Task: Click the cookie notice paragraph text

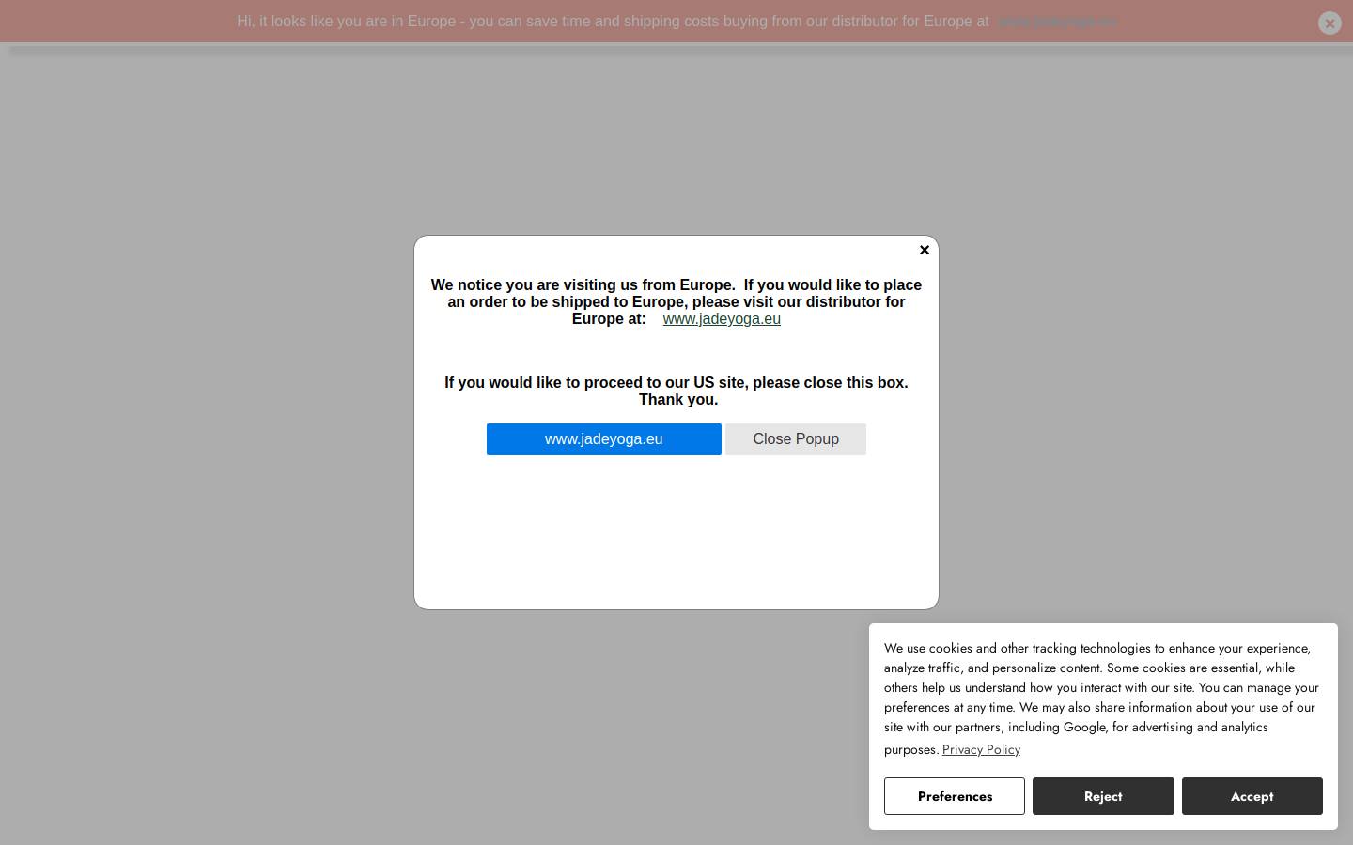Action: click(x=1101, y=699)
